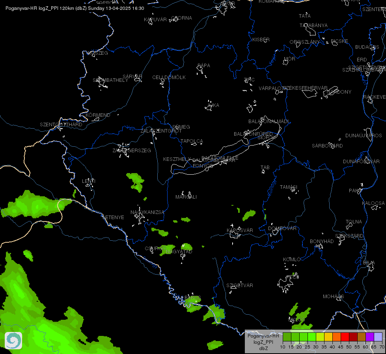Viewport: 386px width, 354px height.
Task: Select the lavender 65-70 dBZ legend swatch
Action: (378, 337)
